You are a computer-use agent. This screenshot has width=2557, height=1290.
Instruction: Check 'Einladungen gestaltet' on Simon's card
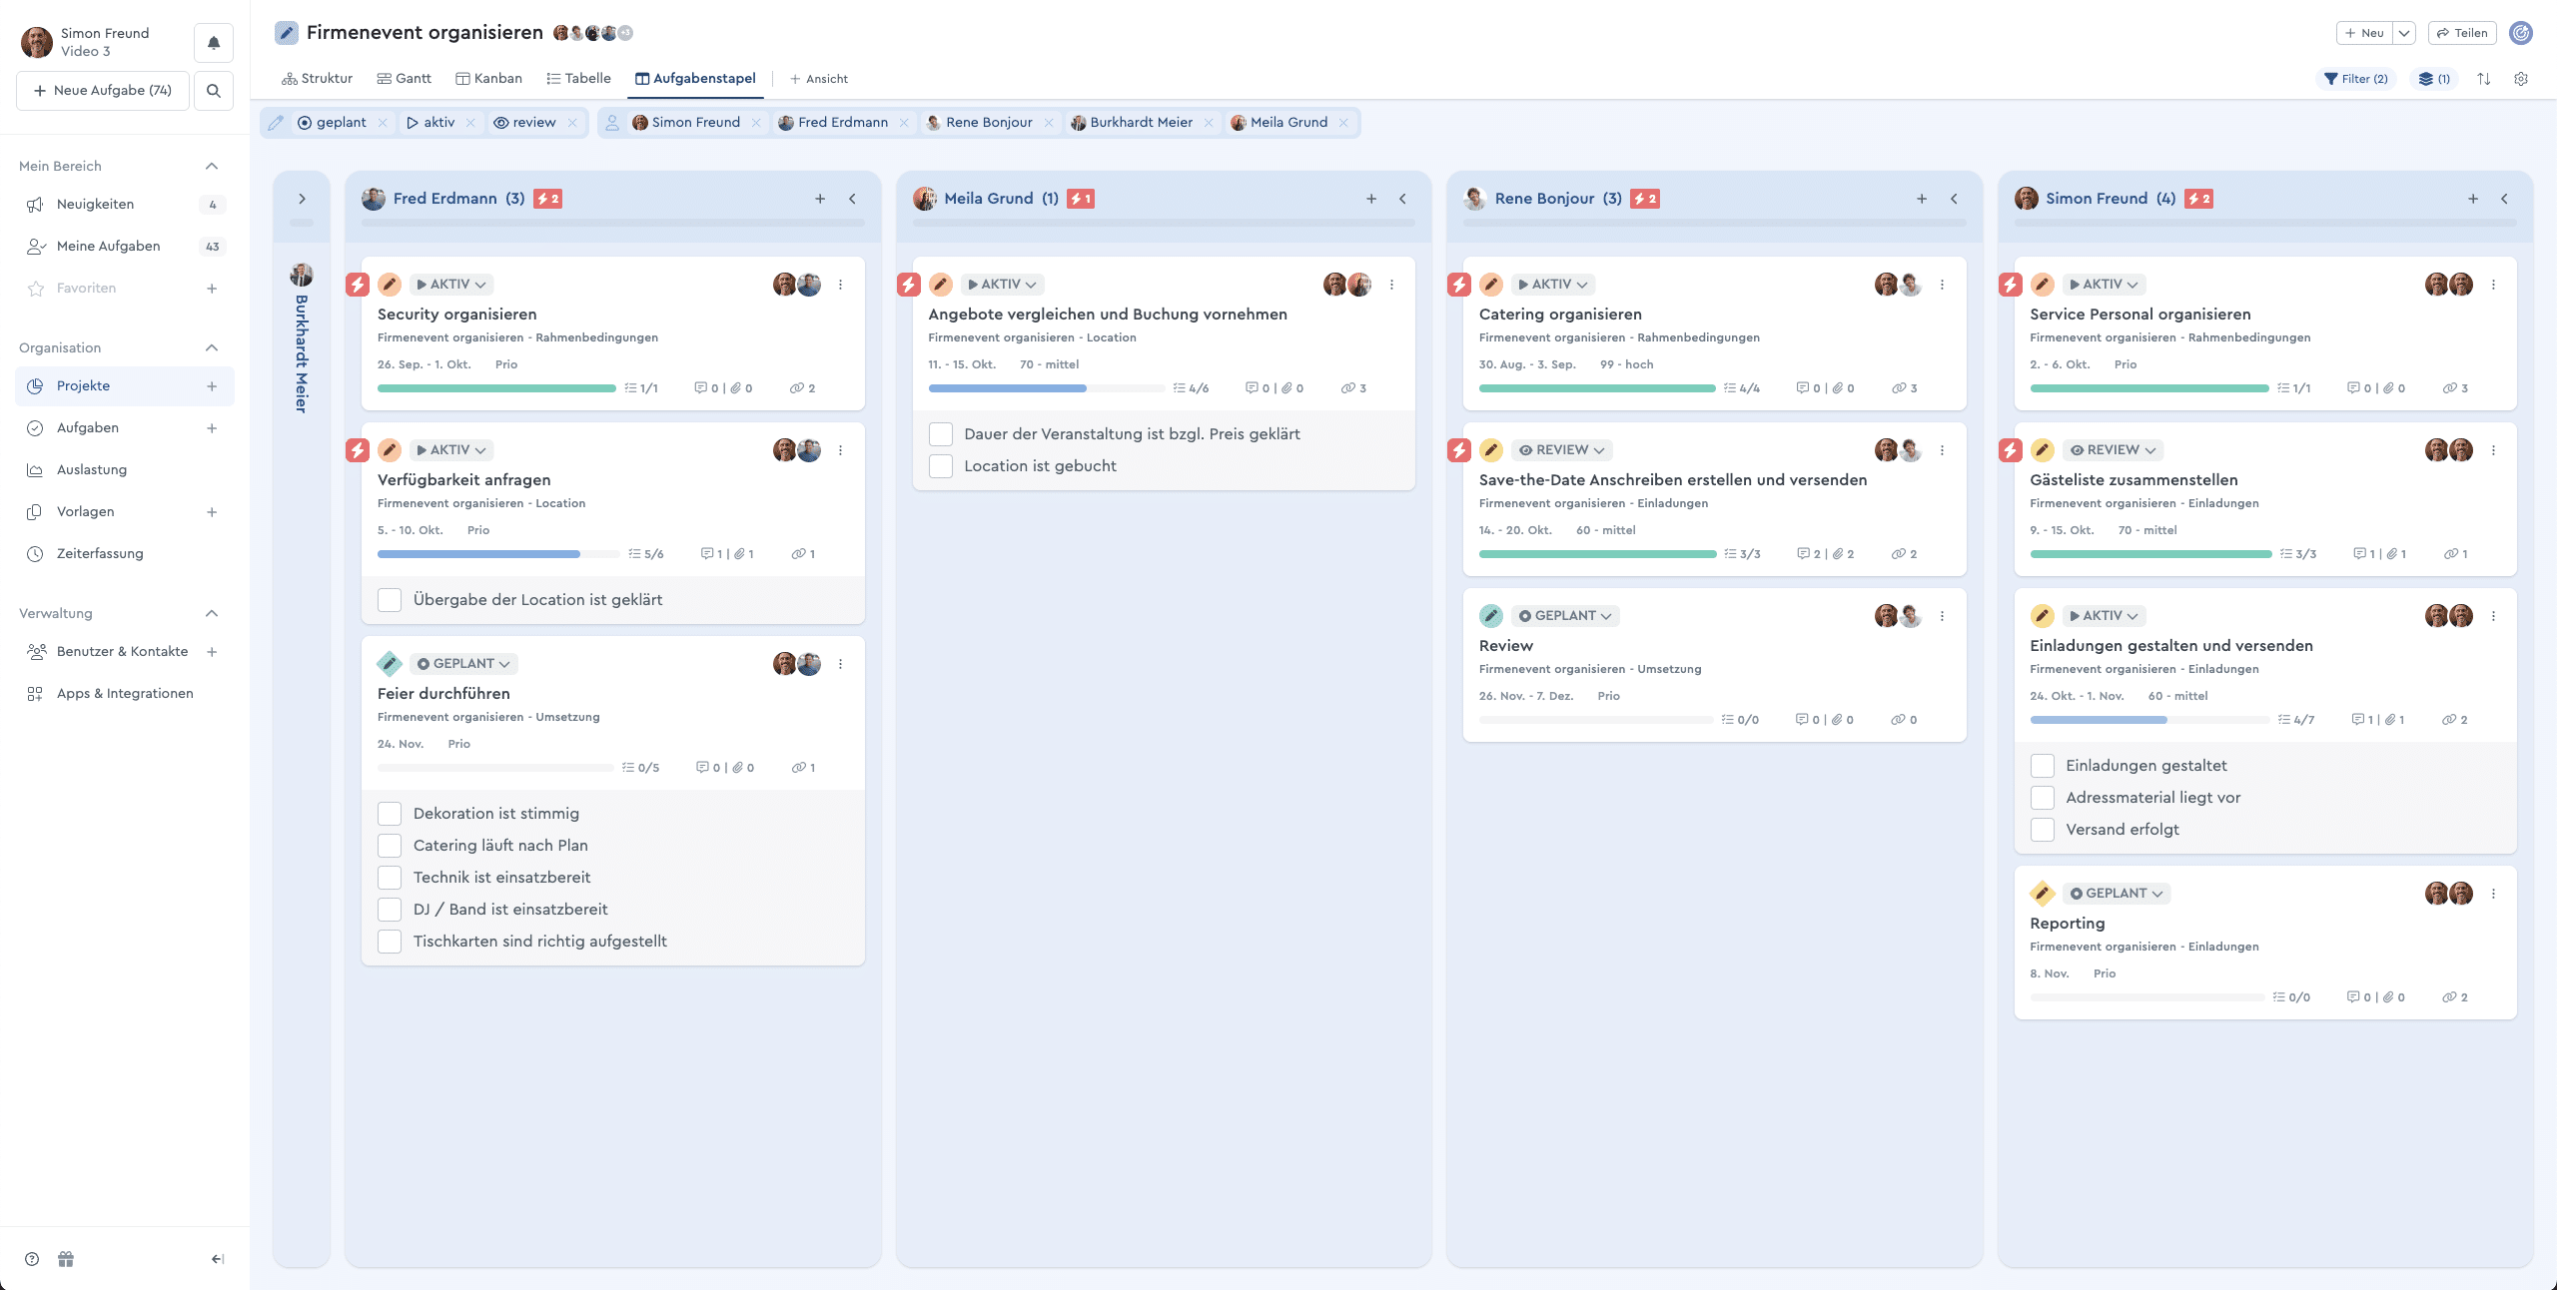[x=2042, y=765]
